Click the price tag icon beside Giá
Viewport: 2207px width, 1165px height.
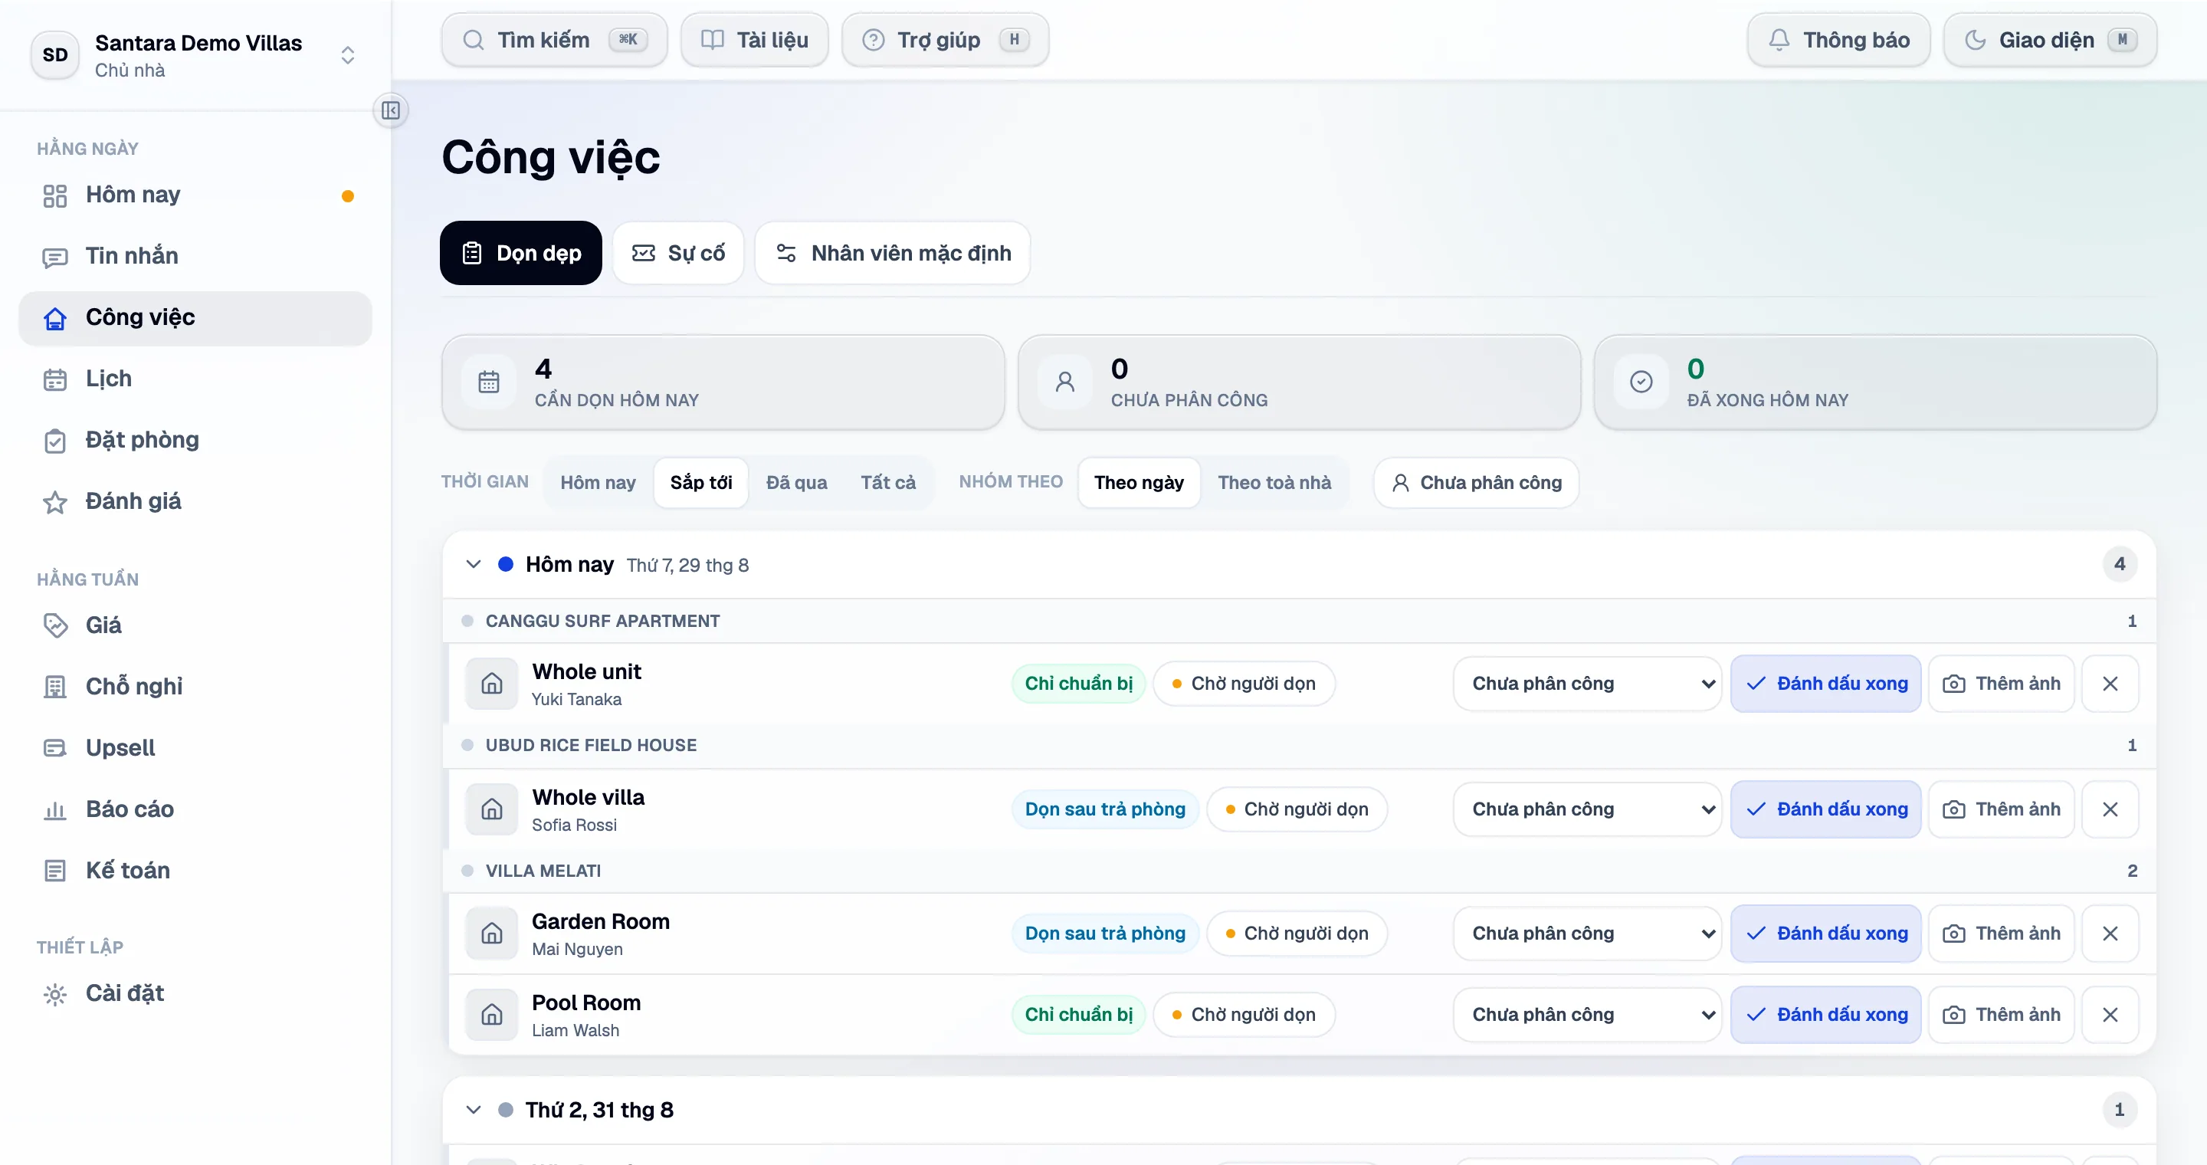(x=55, y=625)
